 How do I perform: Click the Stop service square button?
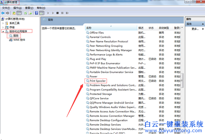(58, 13)
